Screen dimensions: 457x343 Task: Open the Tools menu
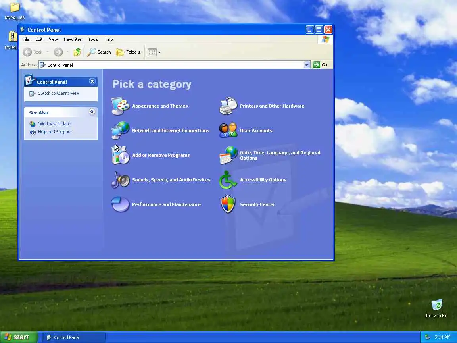tap(93, 39)
